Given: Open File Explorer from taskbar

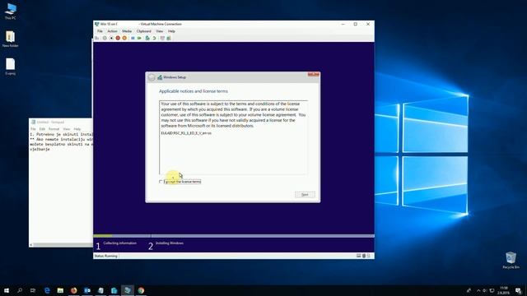Looking at the screenshot, I should pos(60,290).
